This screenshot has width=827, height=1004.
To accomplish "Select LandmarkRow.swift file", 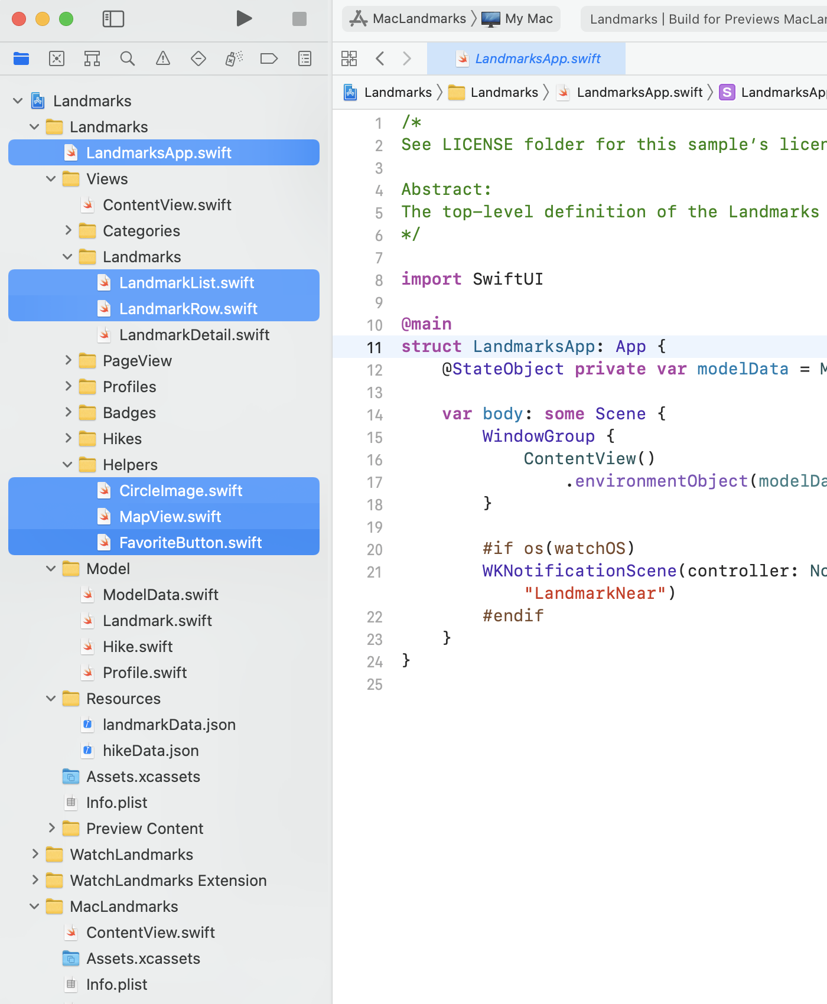I will 164,309.
